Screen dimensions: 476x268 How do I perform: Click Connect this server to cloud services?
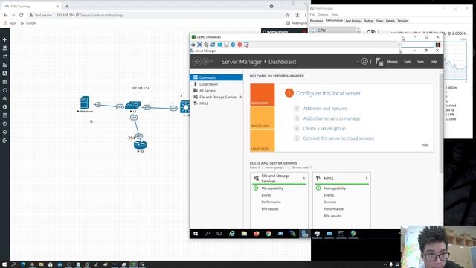(x=338, y=138)
